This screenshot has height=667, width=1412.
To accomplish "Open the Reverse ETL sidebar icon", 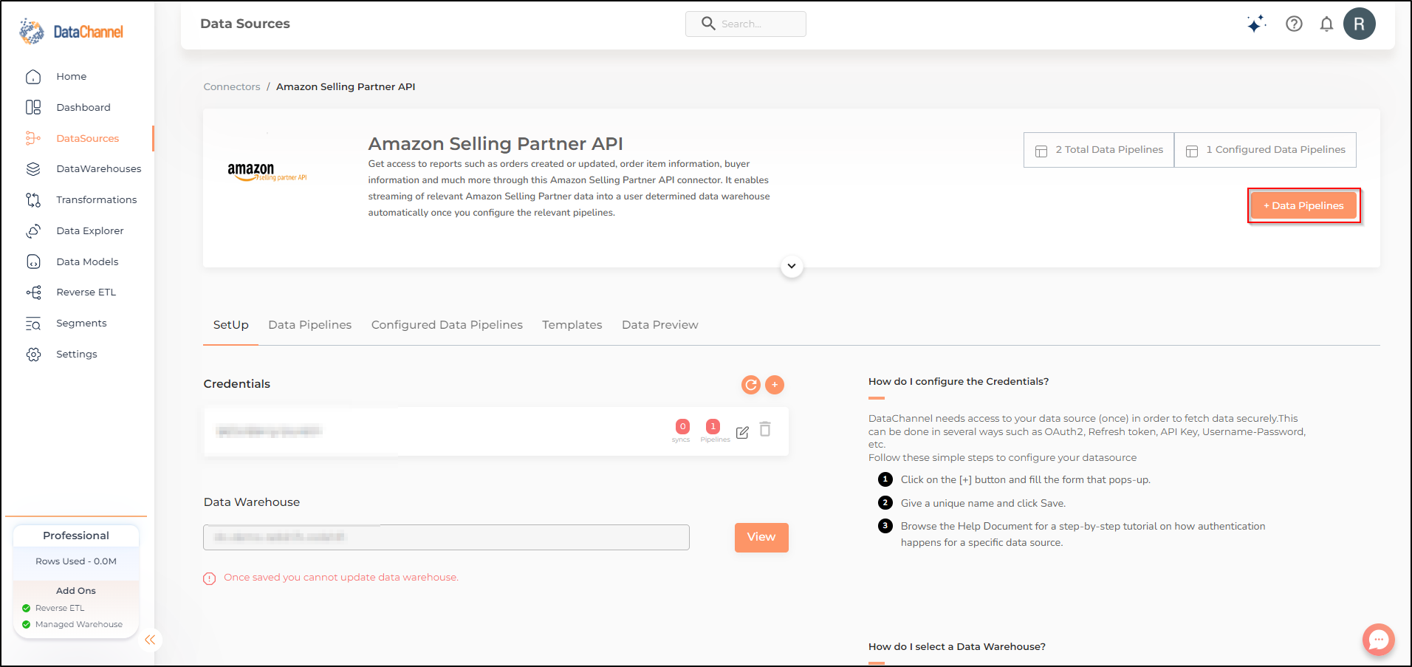I will tap(33, 293).
